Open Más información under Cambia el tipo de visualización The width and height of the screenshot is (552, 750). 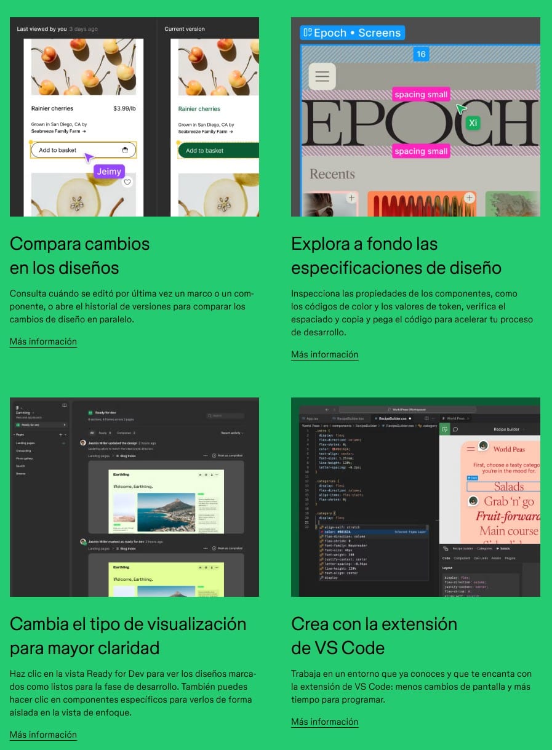[43, 735]
